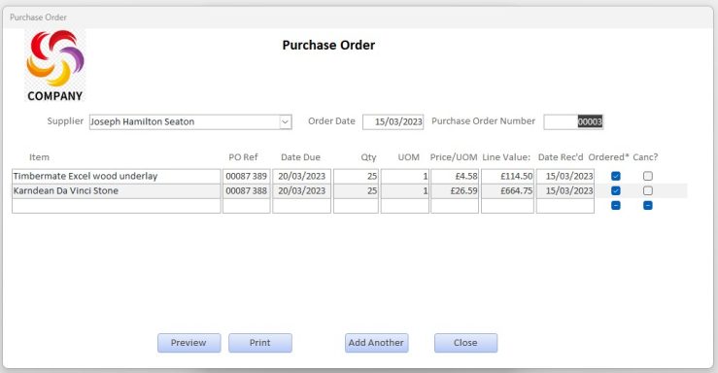Select the Qty field for Karndean Da Vinci Stone

[x=356, y=190]
